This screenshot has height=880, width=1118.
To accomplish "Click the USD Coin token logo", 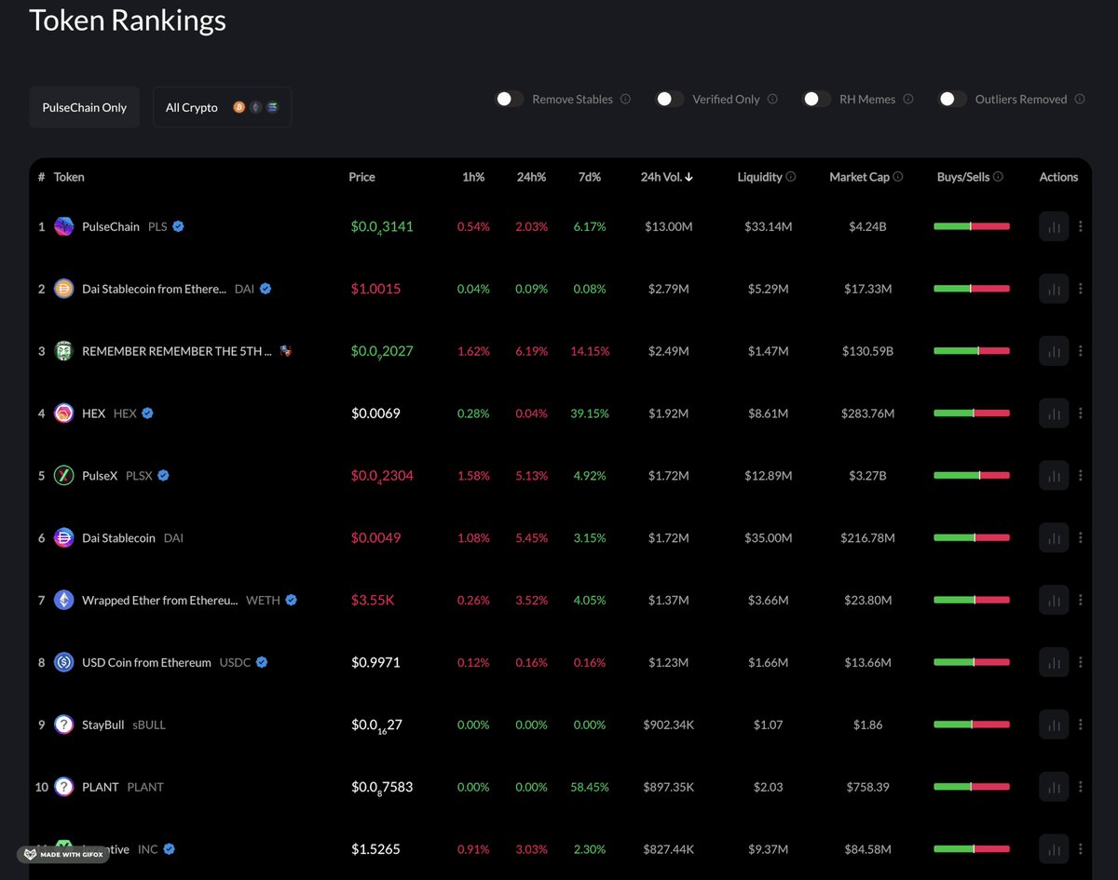I will 63,662.
